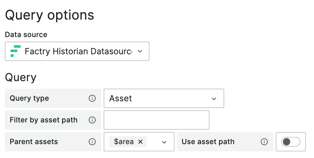Viewport: 314px width, 158px height.
Task: Select the Asset value in Query type
Action: [x=121, y=98]
